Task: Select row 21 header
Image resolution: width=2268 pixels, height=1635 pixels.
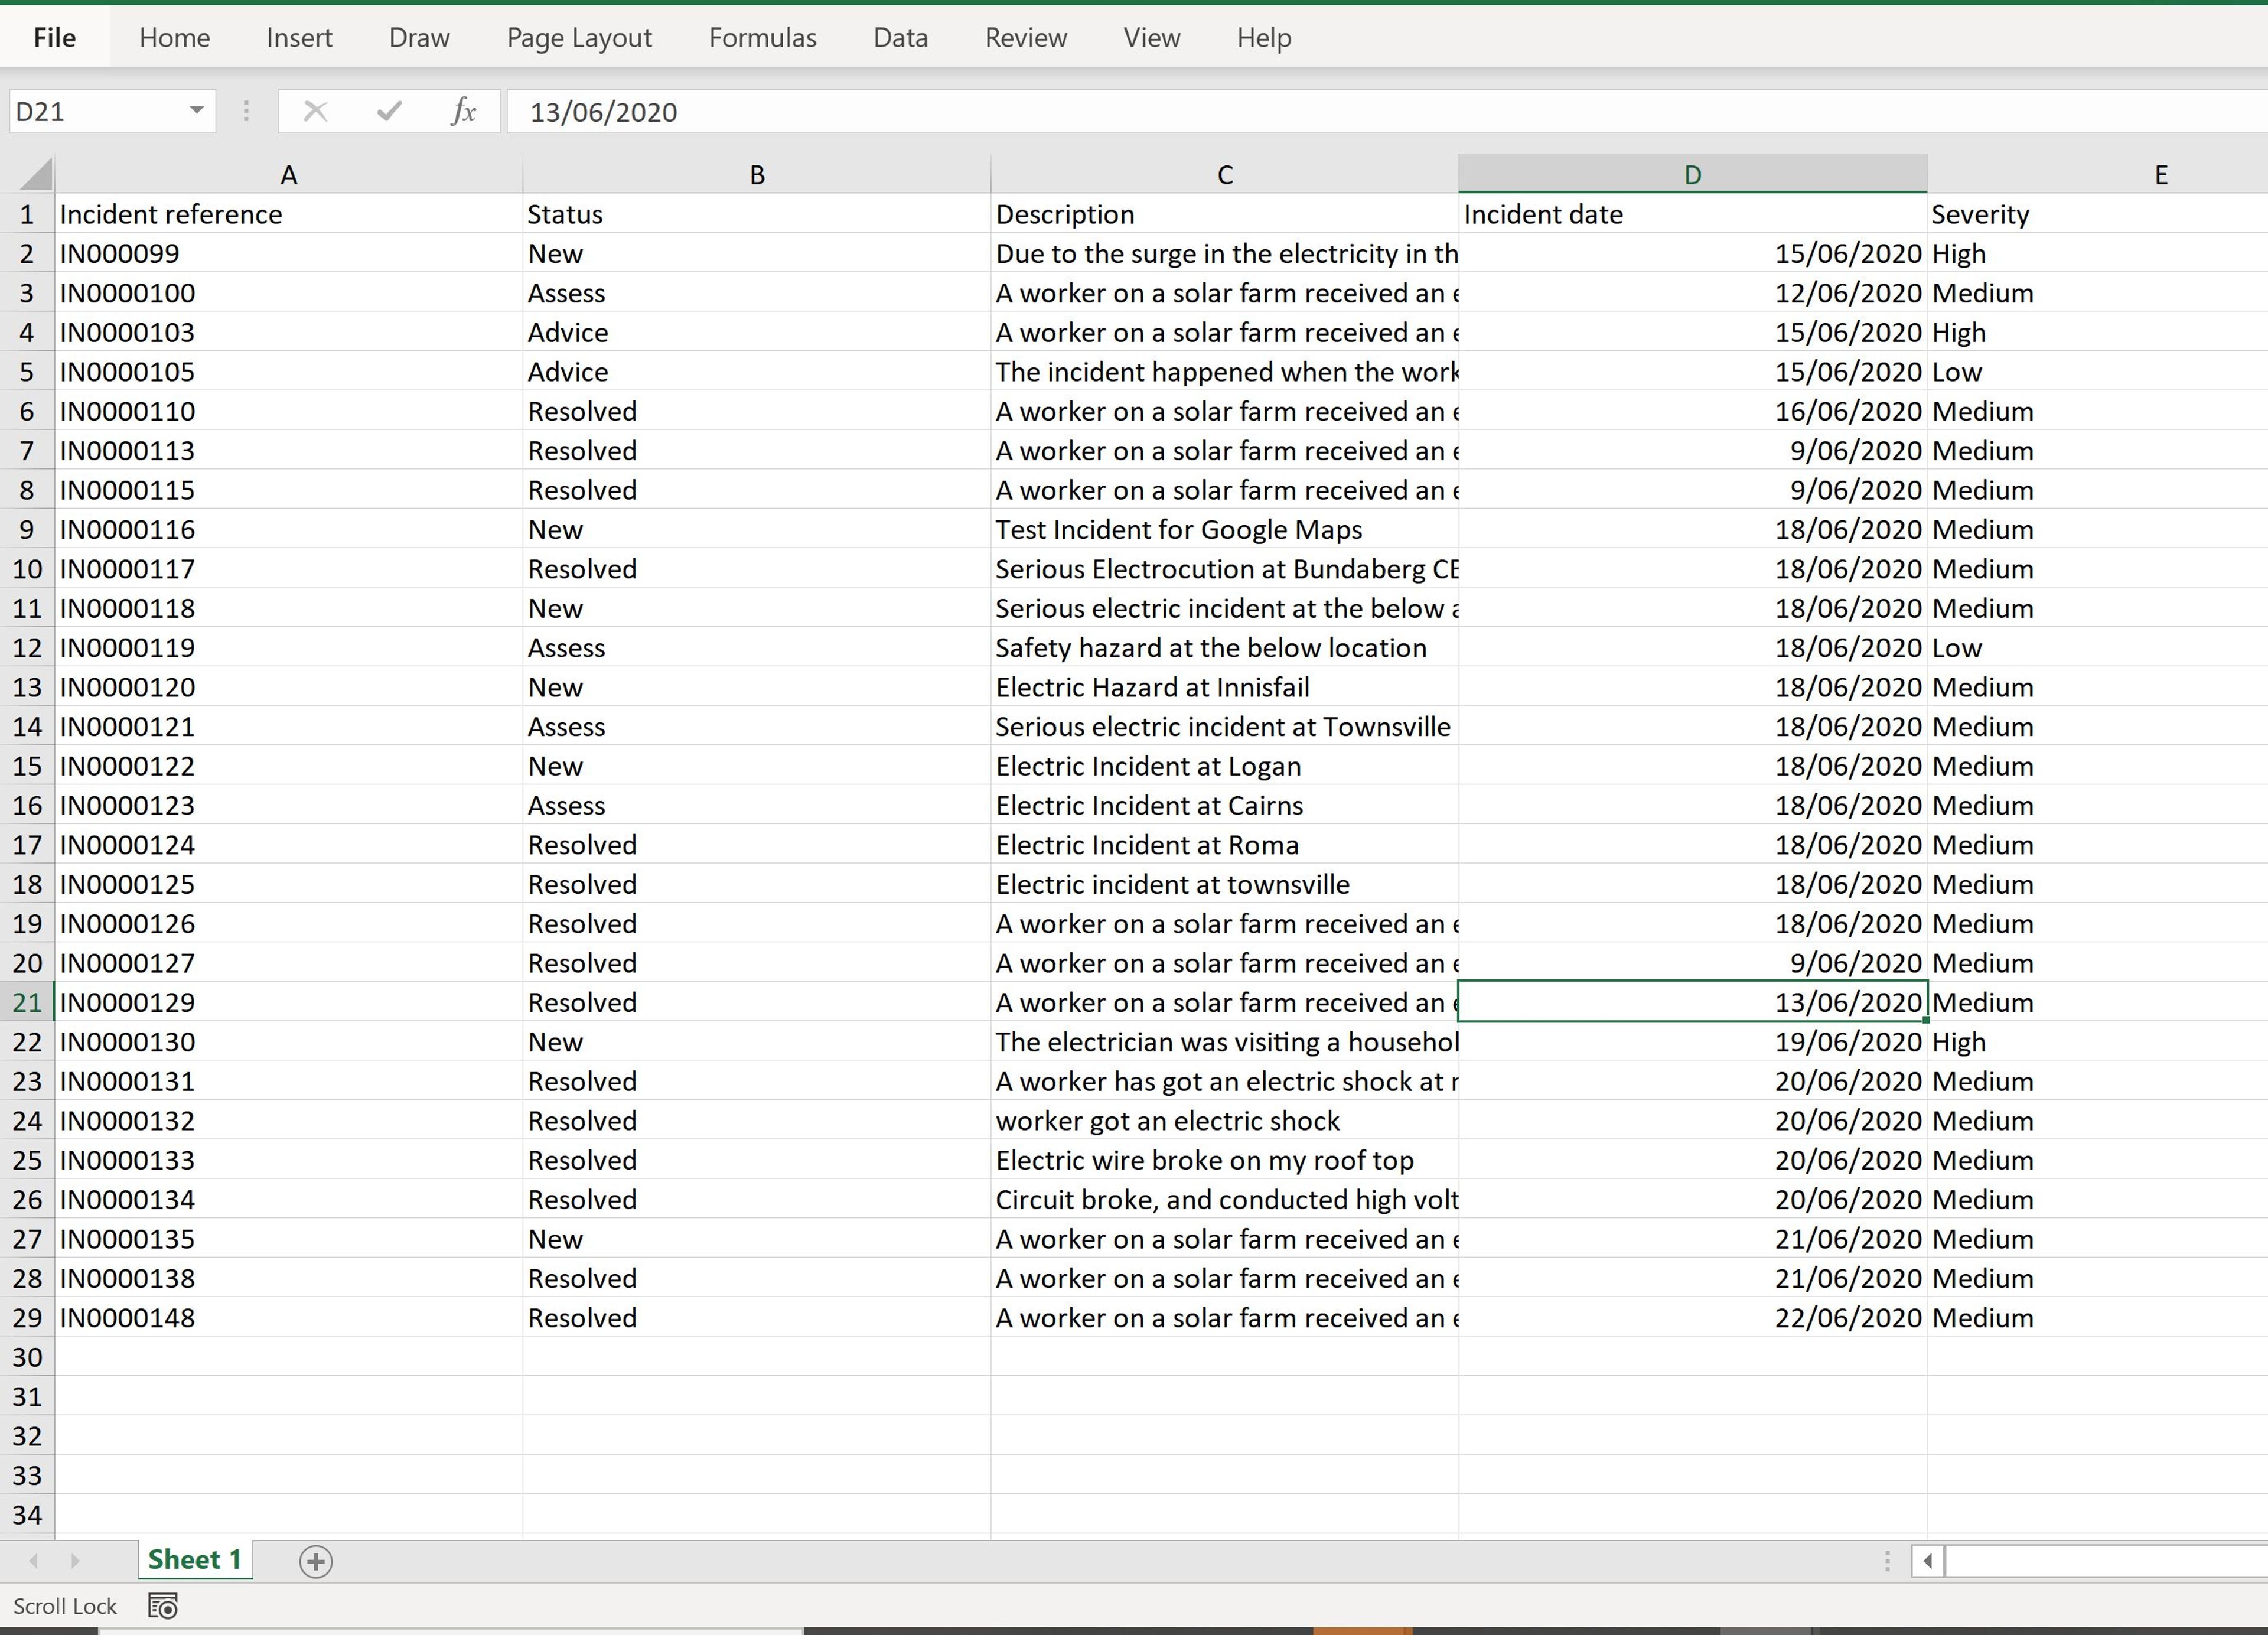Action: tap(27, 1002)
